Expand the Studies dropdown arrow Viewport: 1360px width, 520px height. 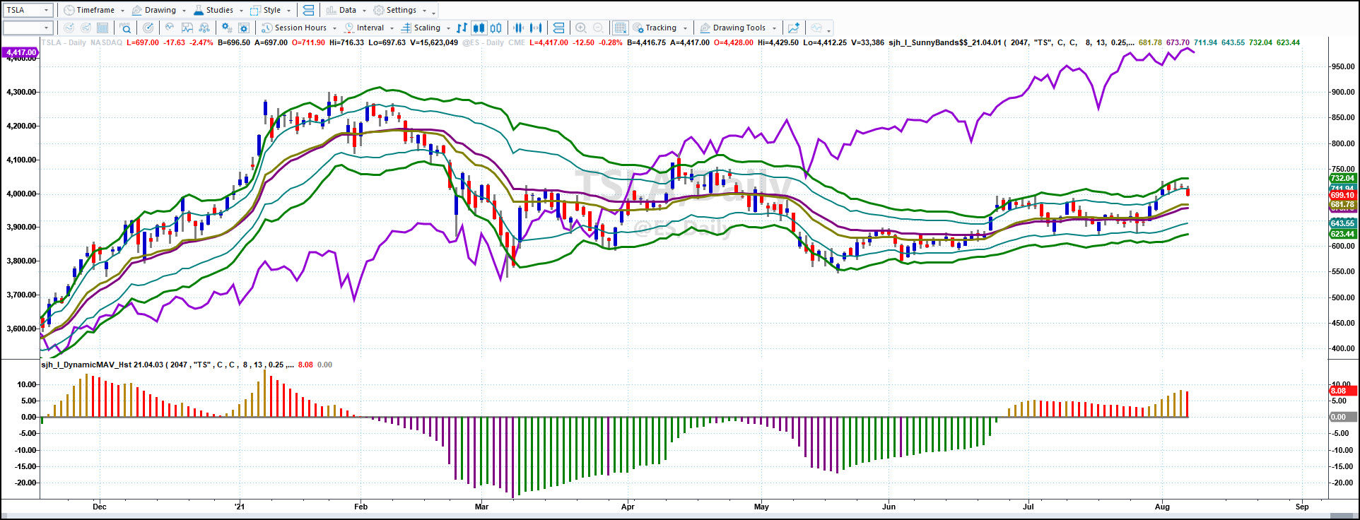click(241, 11)
